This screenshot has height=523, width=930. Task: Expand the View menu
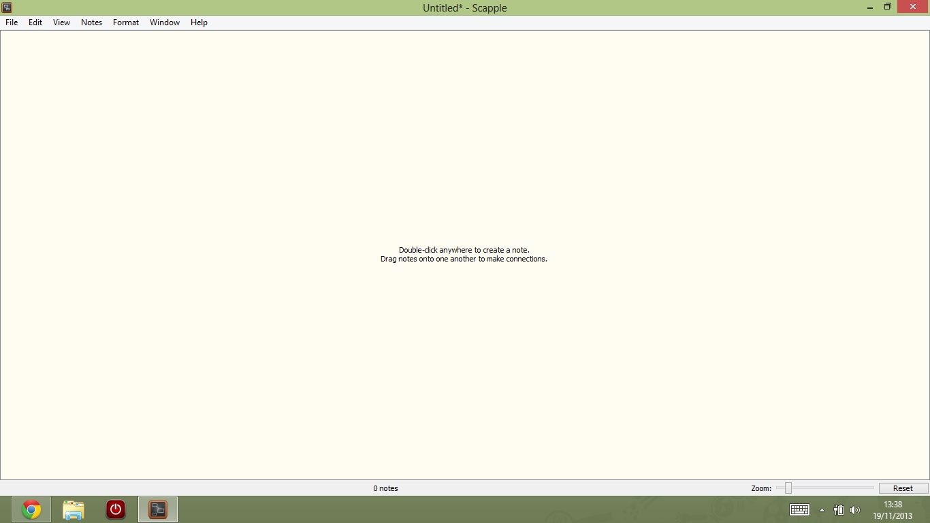[x=61, y=22]
